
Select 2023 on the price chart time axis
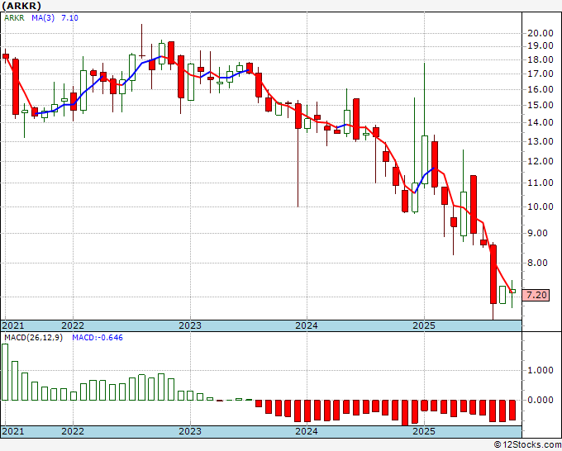[190, 325]
